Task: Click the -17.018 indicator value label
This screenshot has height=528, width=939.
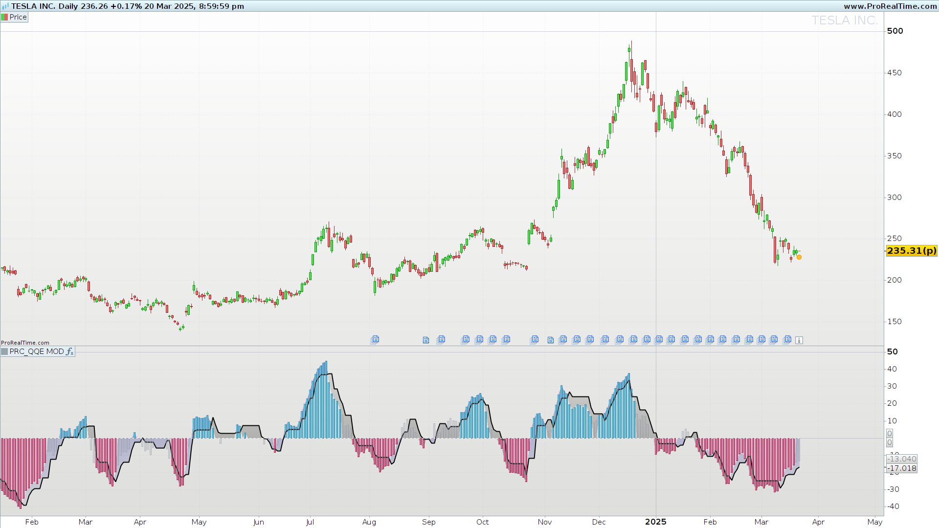Action: pos(902,468)
